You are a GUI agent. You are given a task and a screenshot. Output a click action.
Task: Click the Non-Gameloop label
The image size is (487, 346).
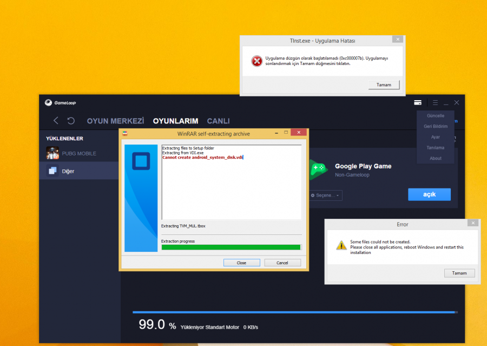point(352,175)
